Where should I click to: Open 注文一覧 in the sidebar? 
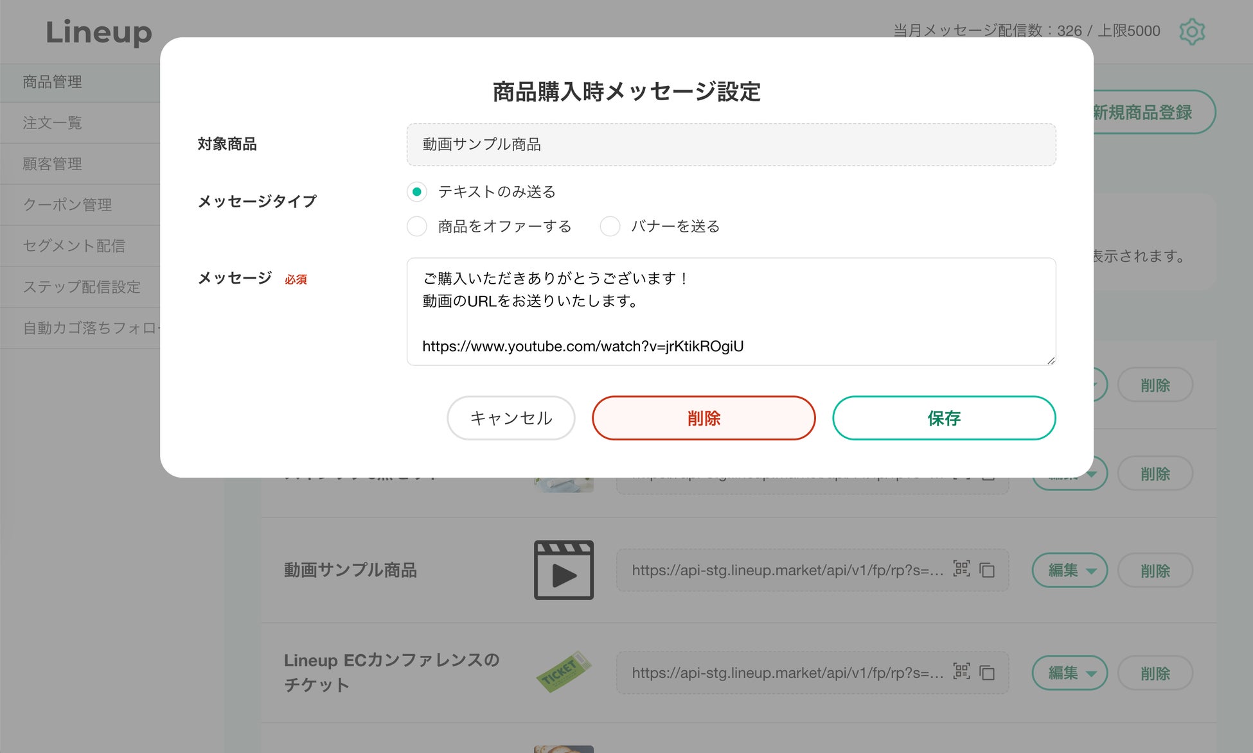click(x=53, y=123)
